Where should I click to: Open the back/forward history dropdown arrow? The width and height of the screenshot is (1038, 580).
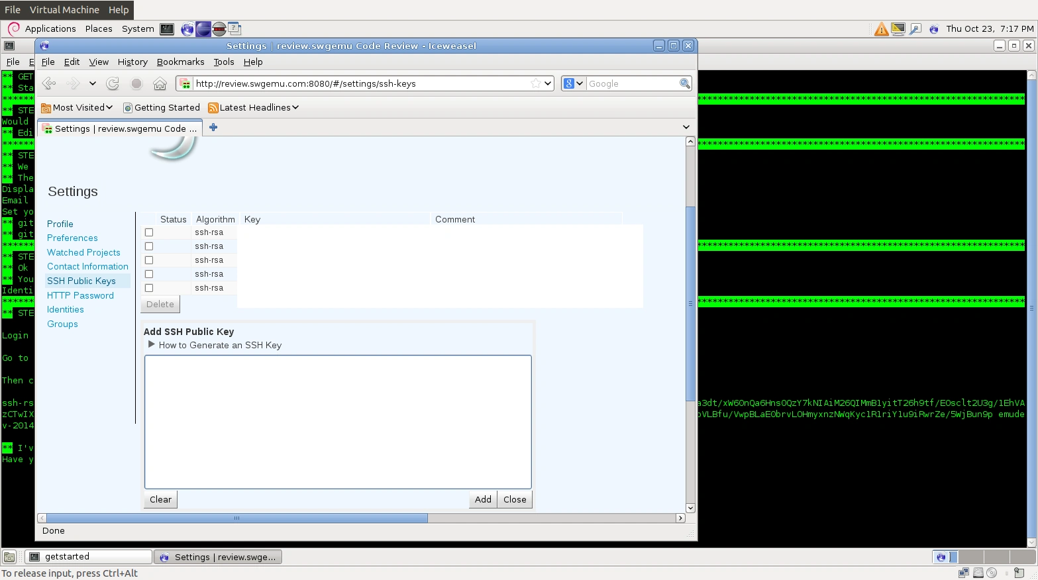click(92, 83)
